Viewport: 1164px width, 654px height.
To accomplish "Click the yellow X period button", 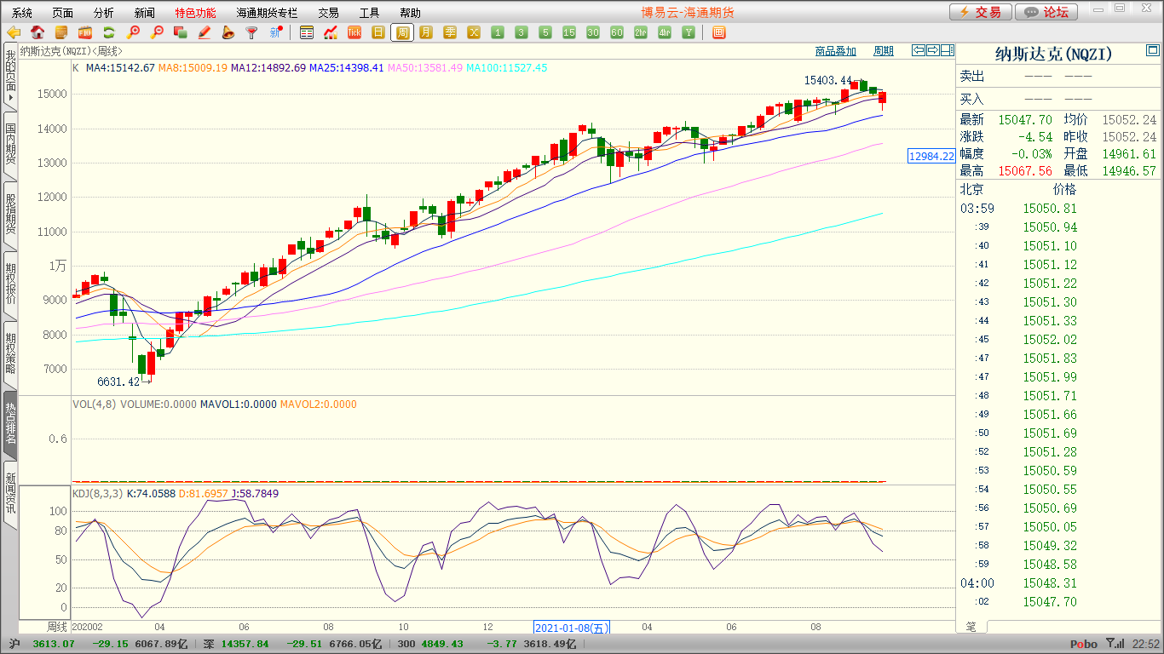I will click(474, 32).
